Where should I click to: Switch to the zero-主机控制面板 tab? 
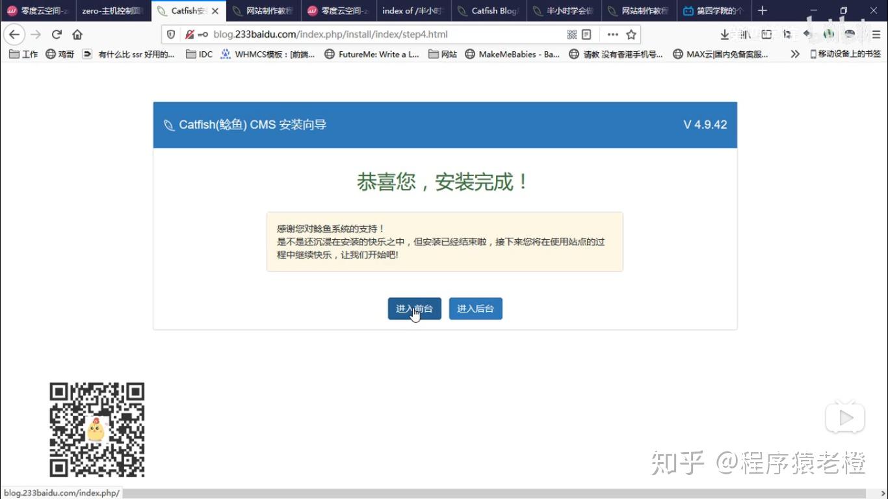pos(113,11)
